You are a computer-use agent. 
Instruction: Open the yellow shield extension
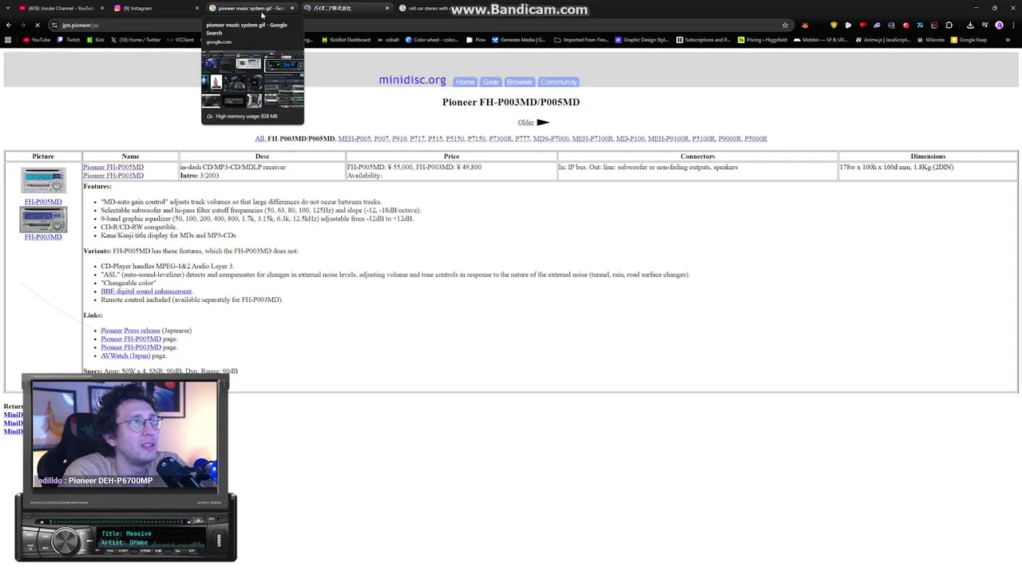click(x=834, y=25)
